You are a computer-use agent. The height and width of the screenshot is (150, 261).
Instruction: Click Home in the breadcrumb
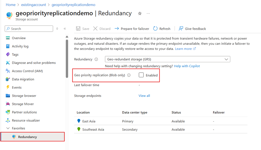point(11,5)
